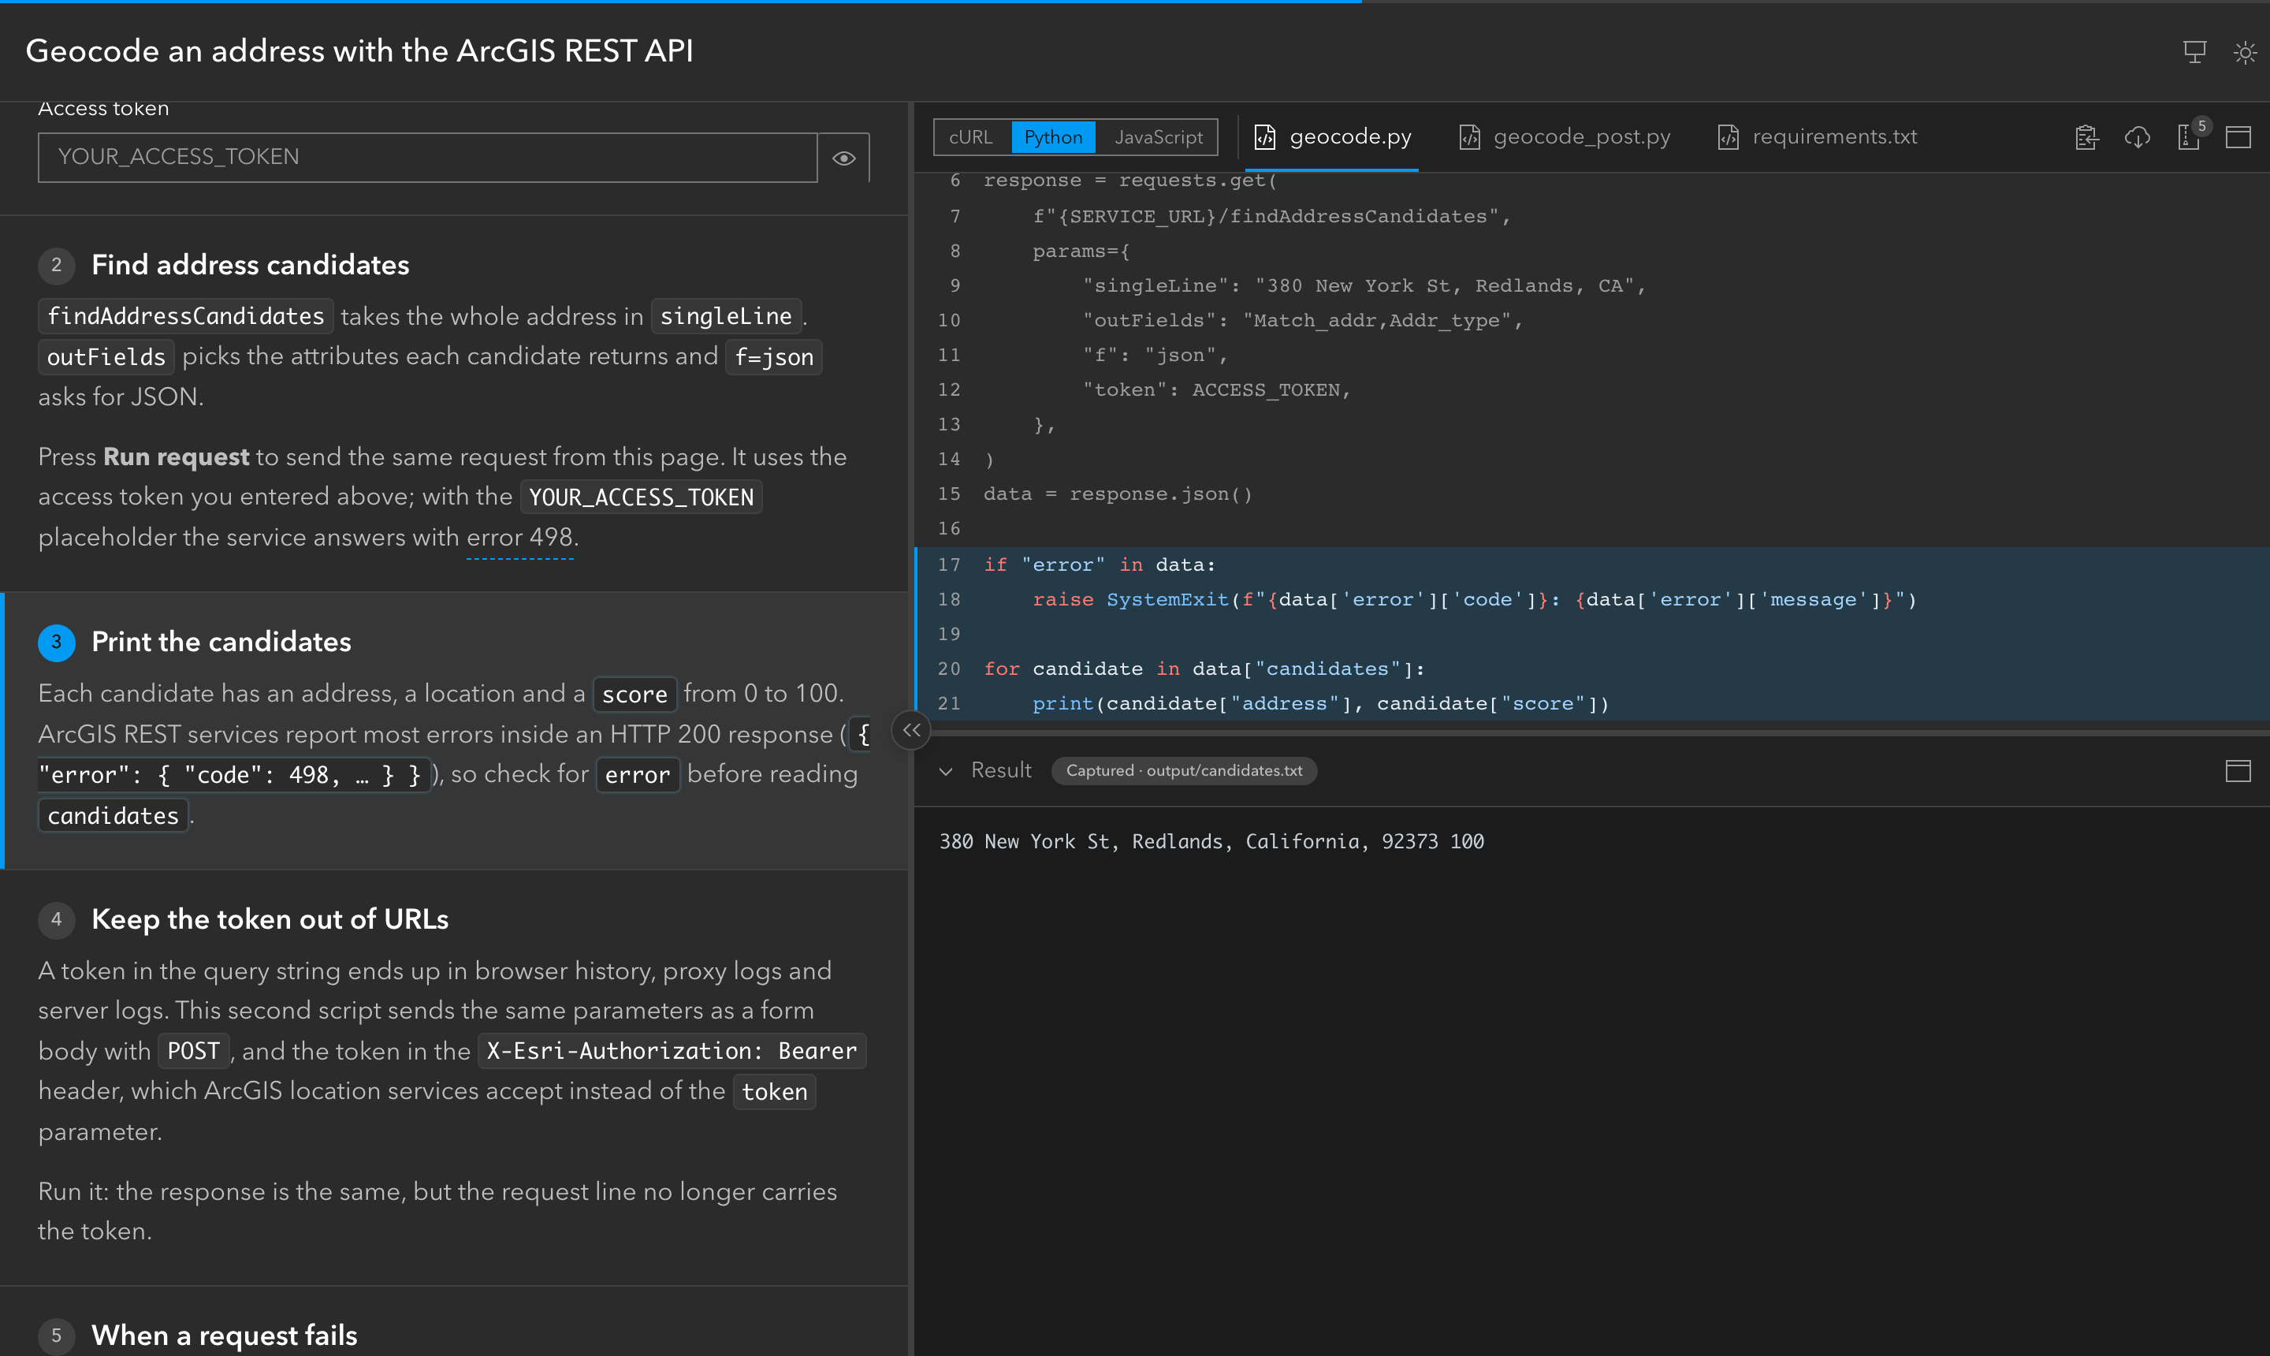The width and height of the screenshot is (2270, 1356).
Task: Select step 5 When a request fails heading
Action: pyautogui.click(x=224, y=1335)
